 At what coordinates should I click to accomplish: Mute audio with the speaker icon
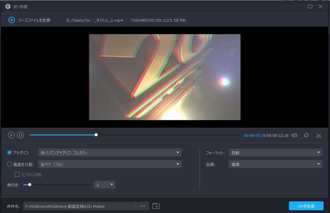click(x=295, y=135)
